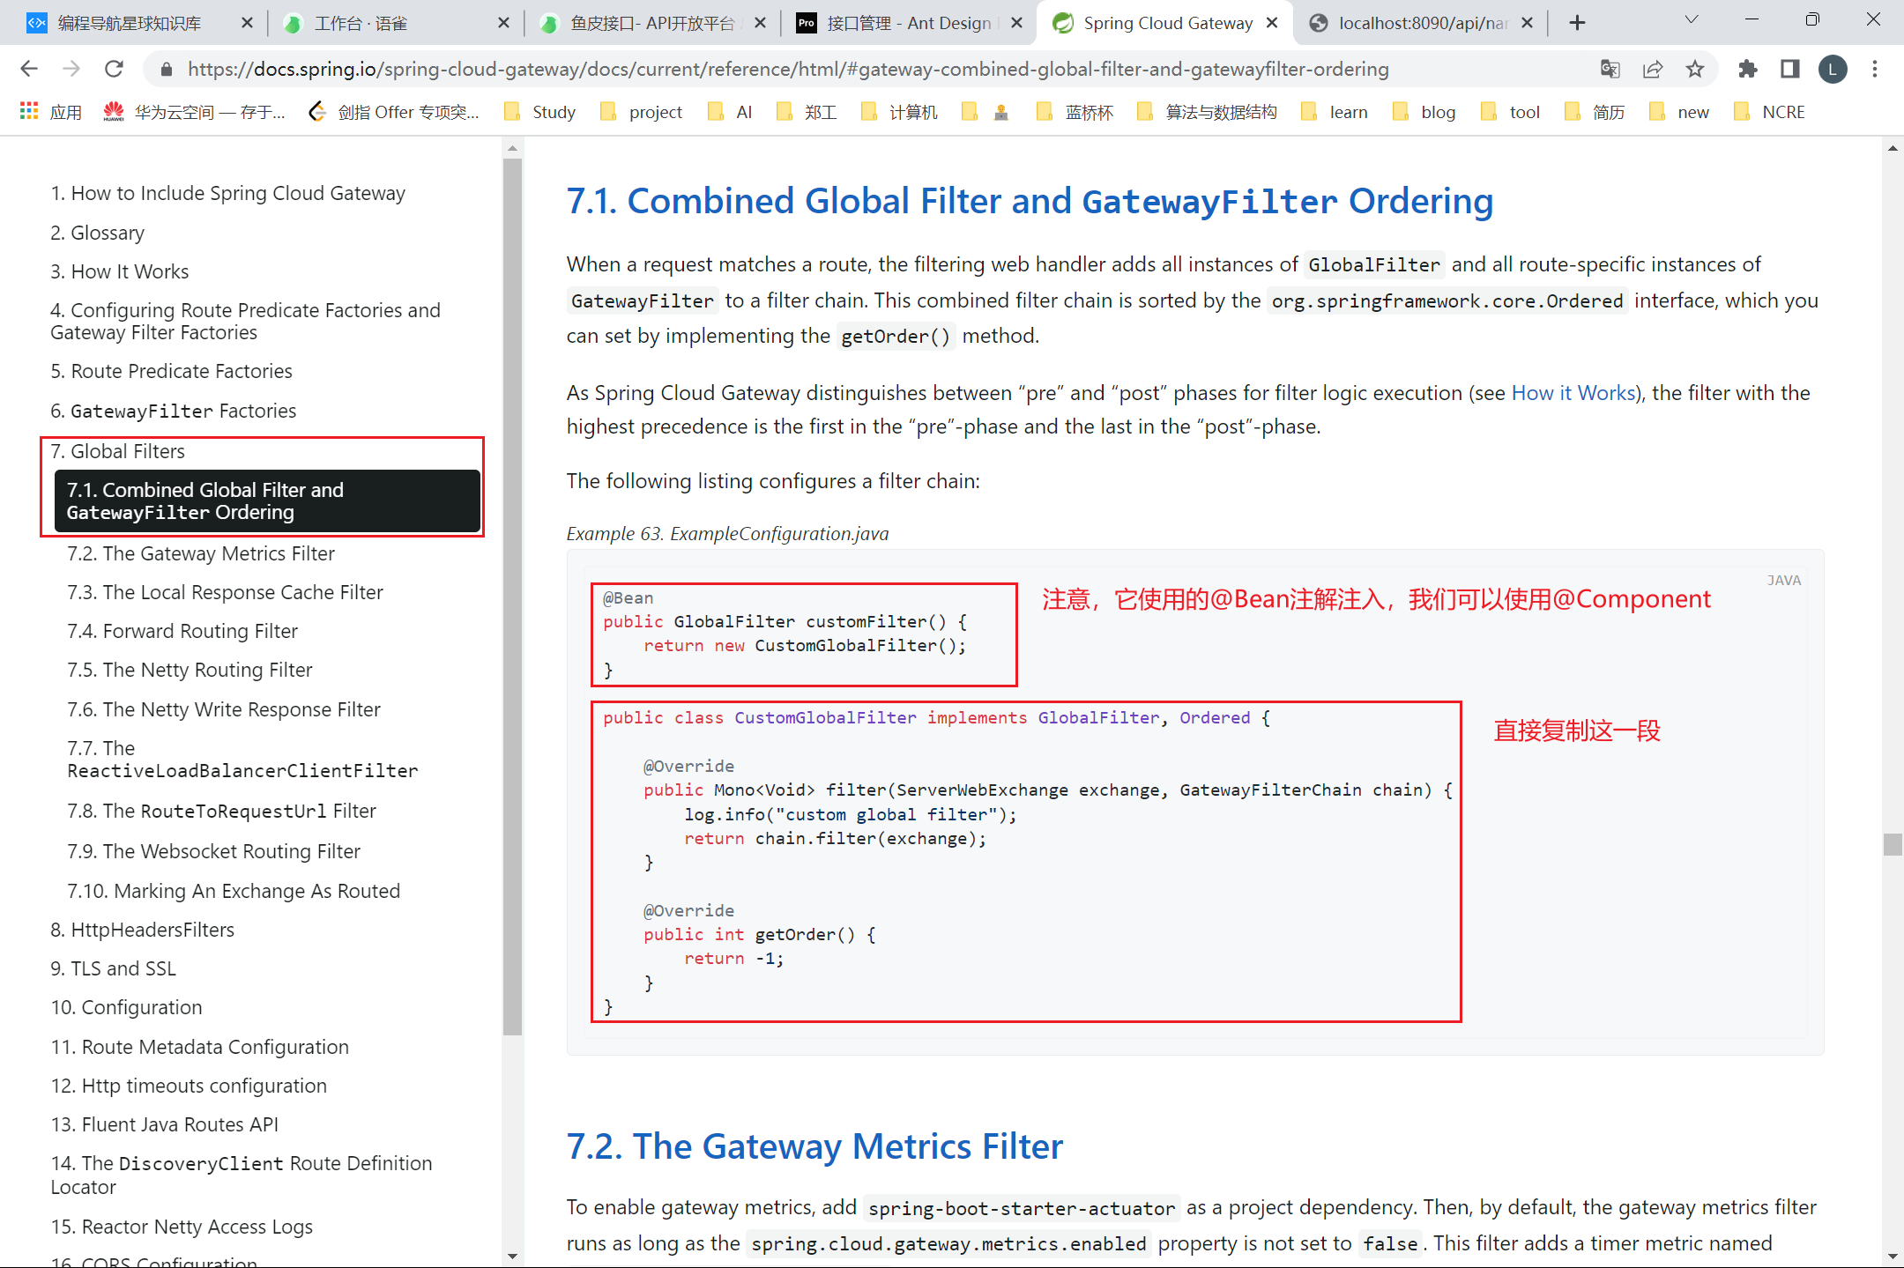
Task: Open 13. Fluent Java Routes API
Action: pyautogui.click(x=165, y=1124)
